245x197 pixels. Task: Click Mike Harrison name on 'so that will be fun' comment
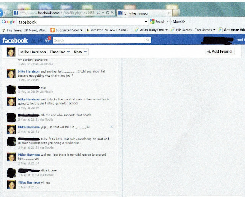click(29, 127)
